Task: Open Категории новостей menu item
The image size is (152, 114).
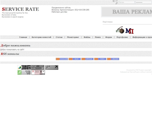Action: pyautogui.click(x=41, y=37)
